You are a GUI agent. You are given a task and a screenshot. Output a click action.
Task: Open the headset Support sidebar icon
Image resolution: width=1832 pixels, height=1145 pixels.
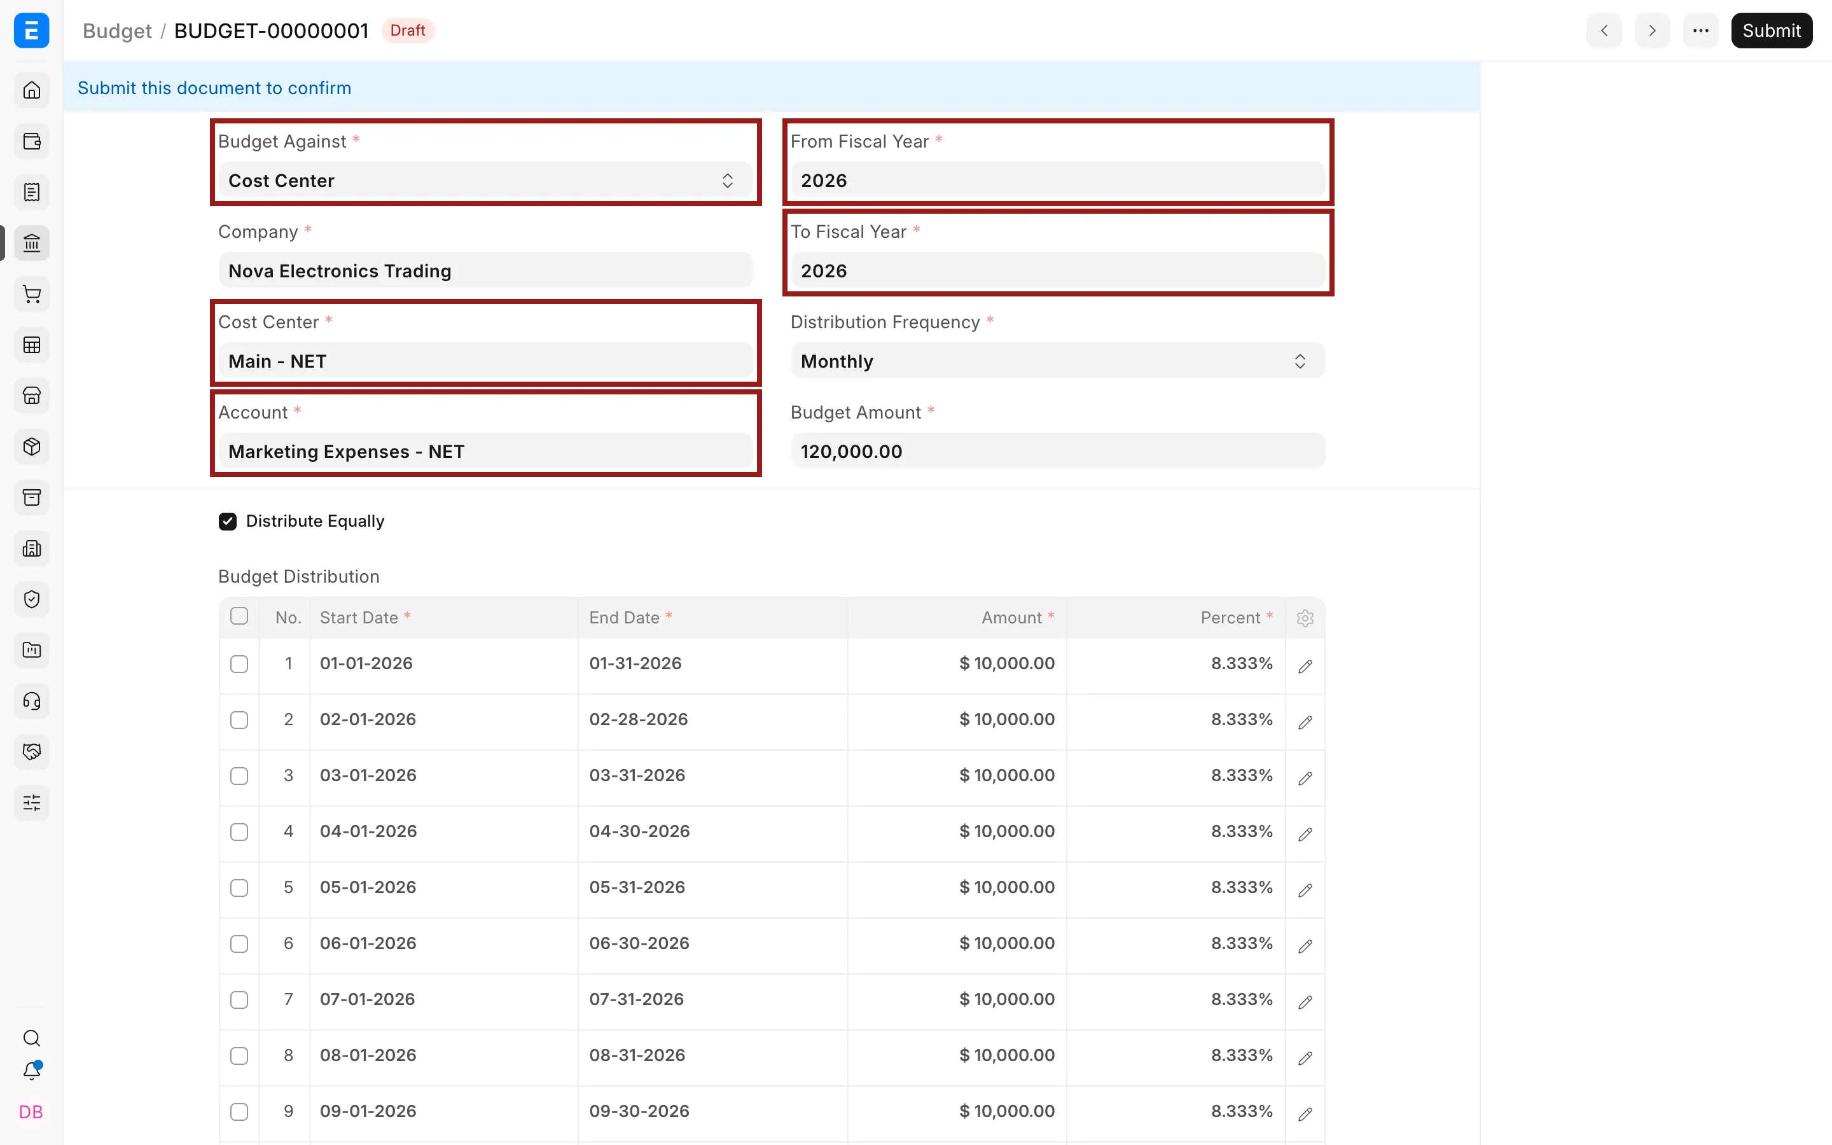[32, 700]
